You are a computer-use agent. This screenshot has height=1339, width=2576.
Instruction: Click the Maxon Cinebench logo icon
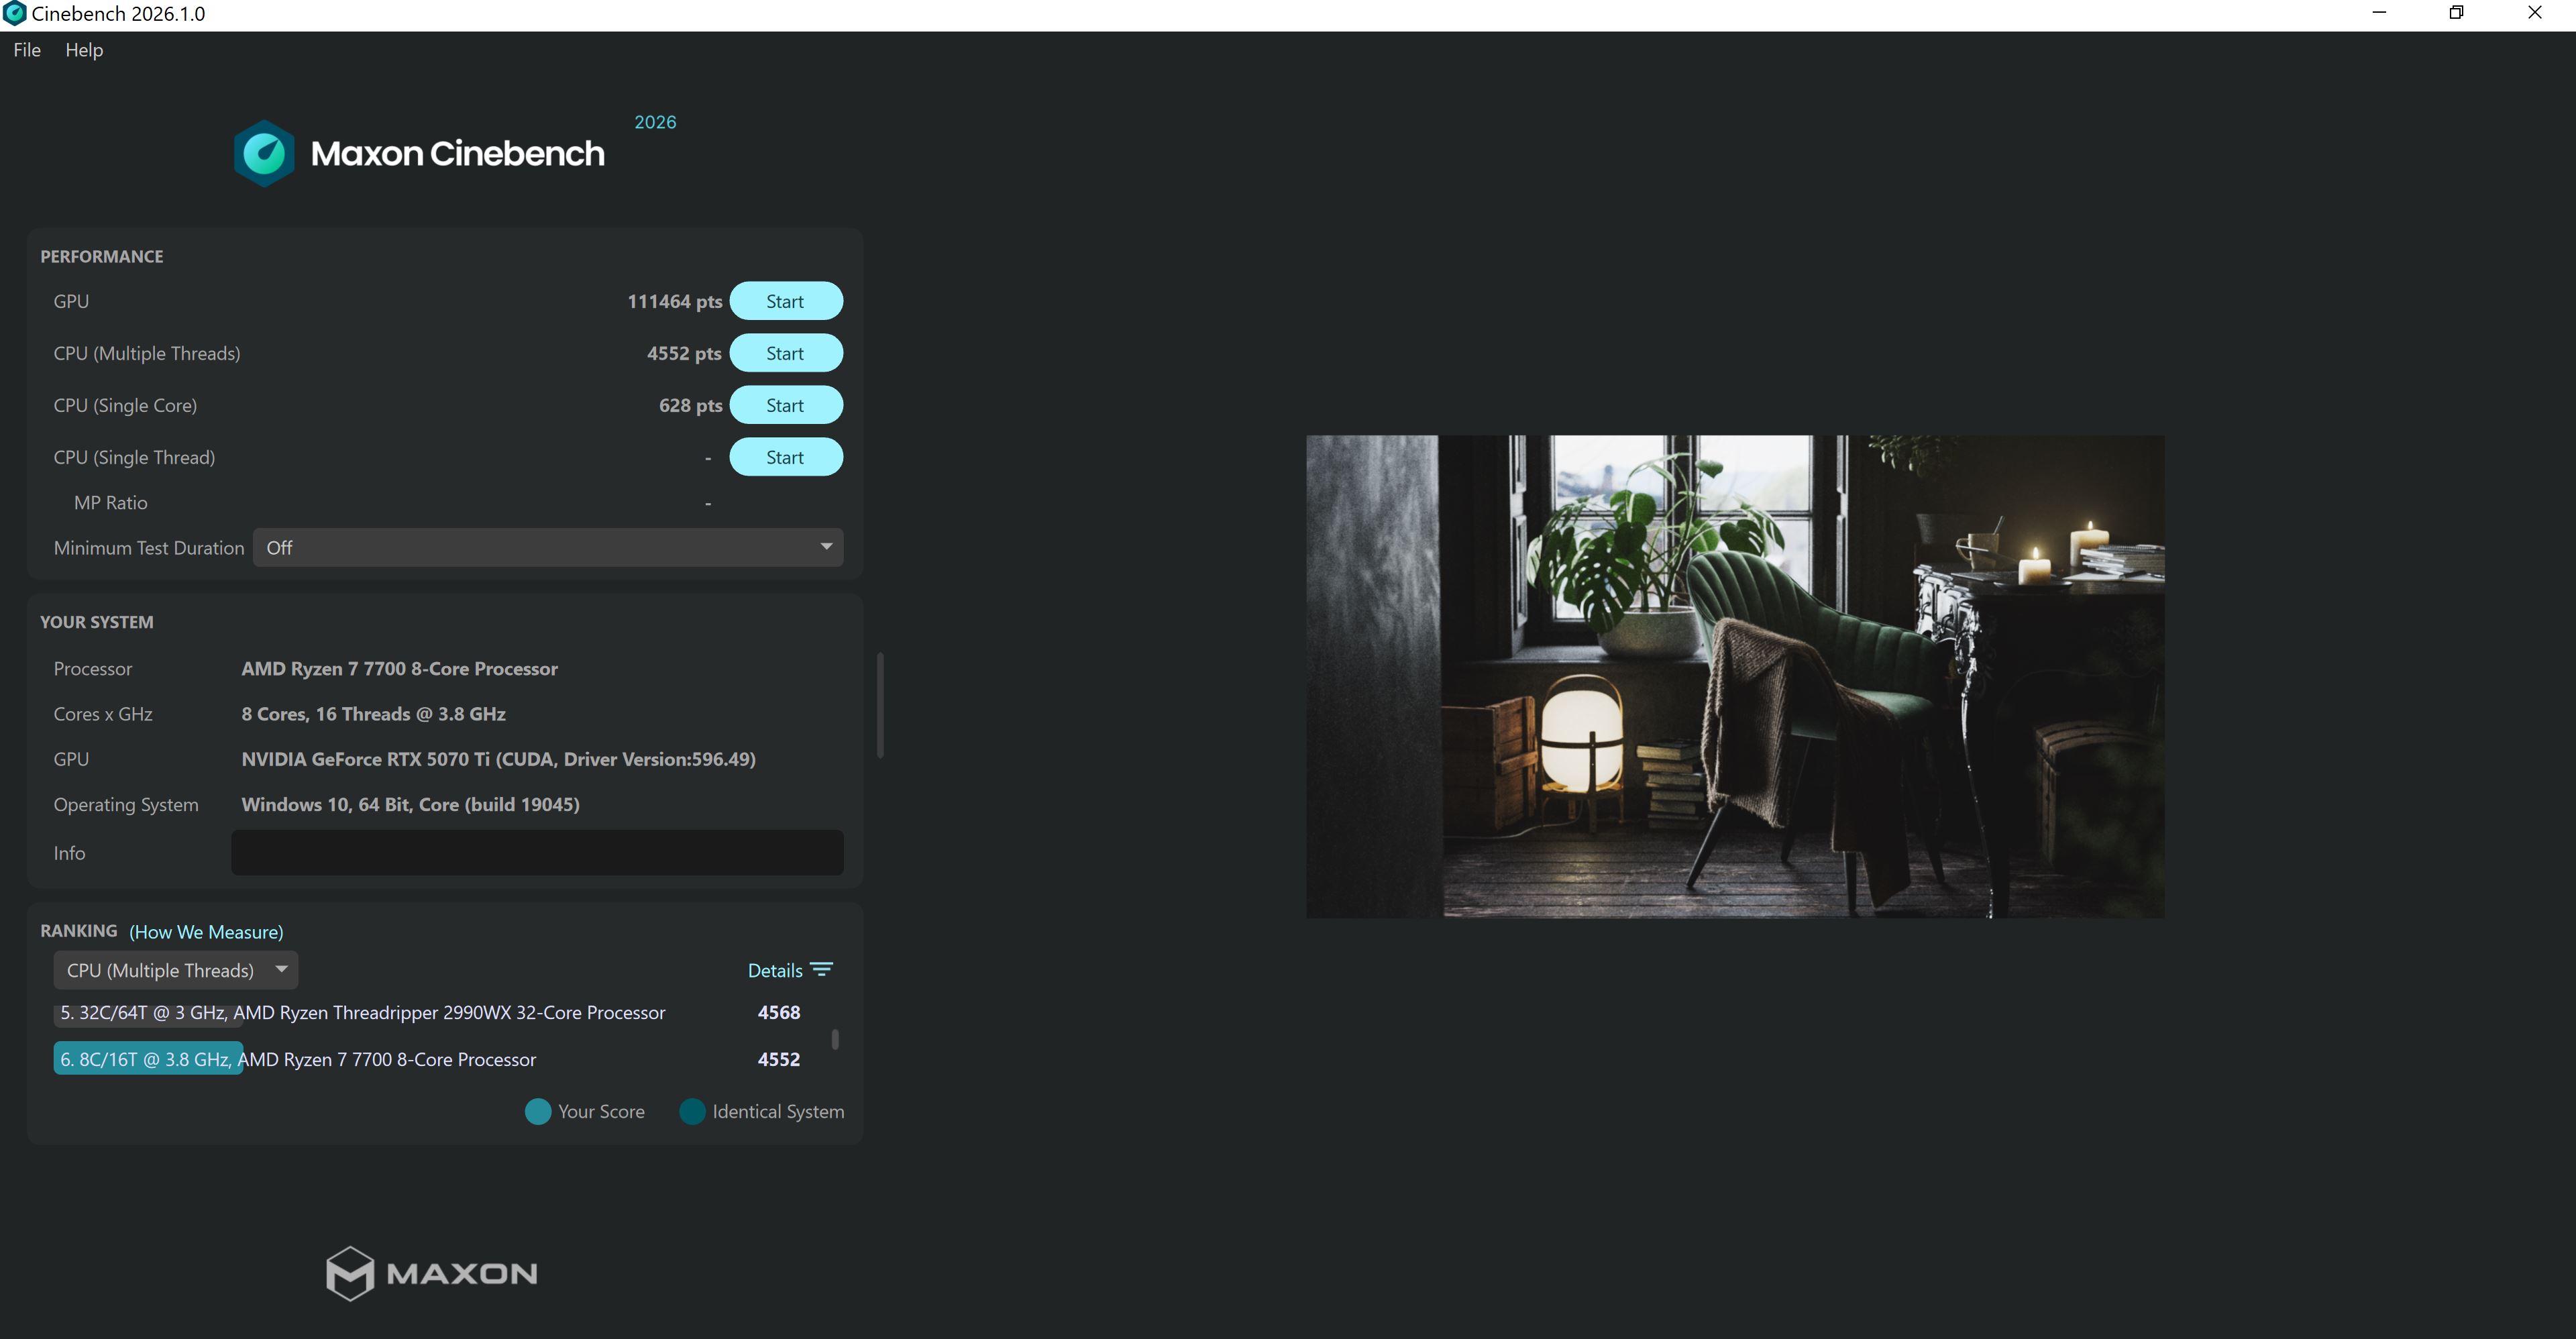pyautogui.click(x=264, y=153)
